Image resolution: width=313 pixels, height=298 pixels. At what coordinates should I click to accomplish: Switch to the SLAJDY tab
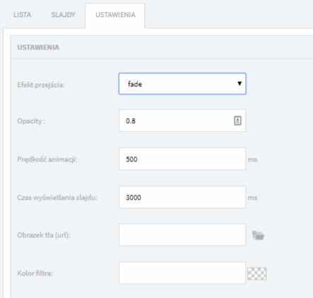pyautogui.click(x=63, y=15)
